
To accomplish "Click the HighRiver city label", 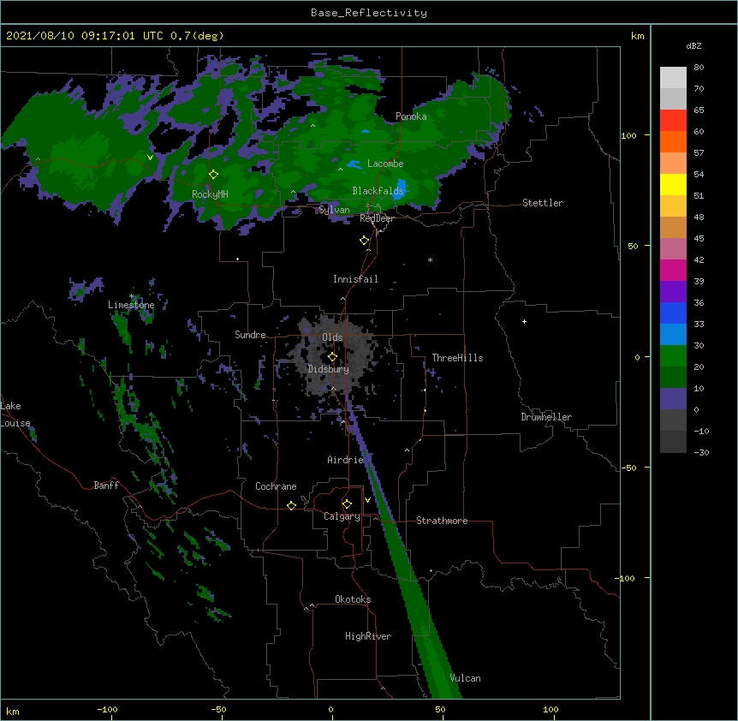I will (x=368, y=636).
